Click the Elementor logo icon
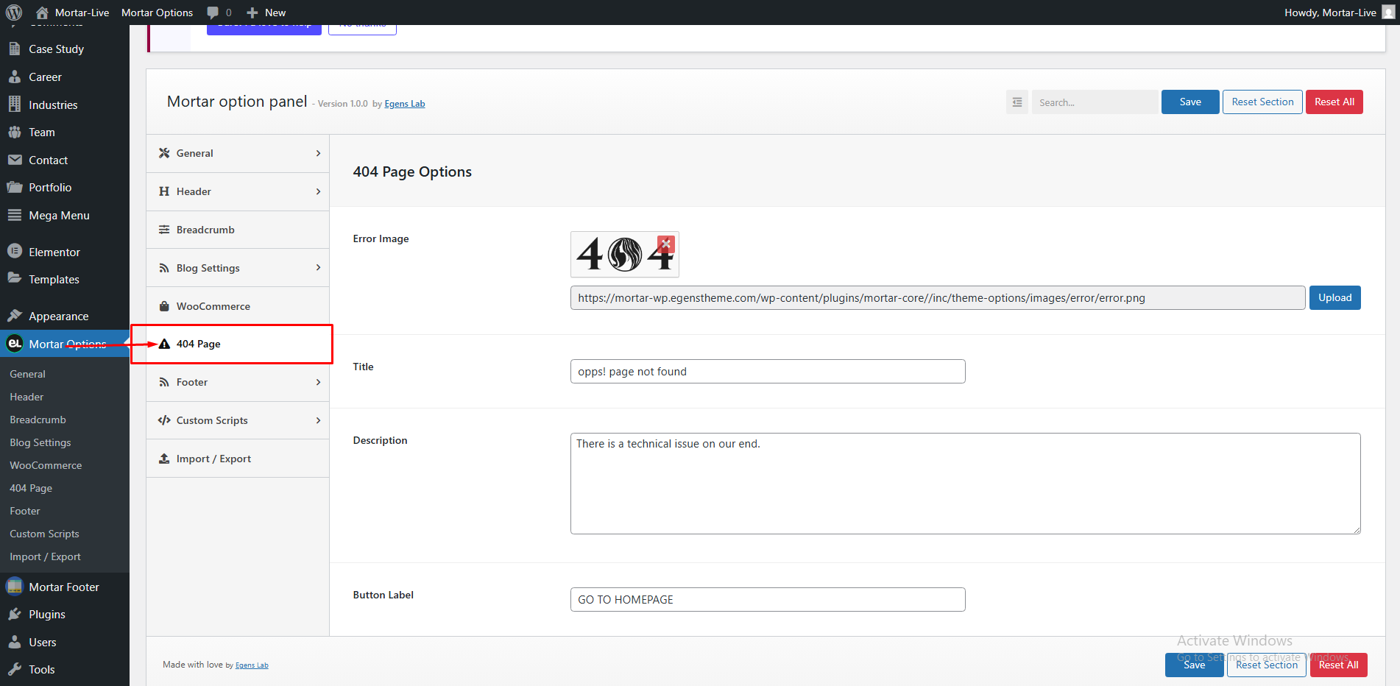Viewport: 1400px width, 686px height. [x=15, y=252]
